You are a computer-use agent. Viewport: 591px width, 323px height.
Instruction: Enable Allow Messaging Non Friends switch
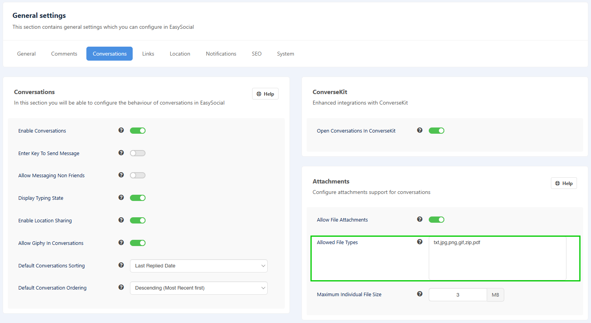138,175
